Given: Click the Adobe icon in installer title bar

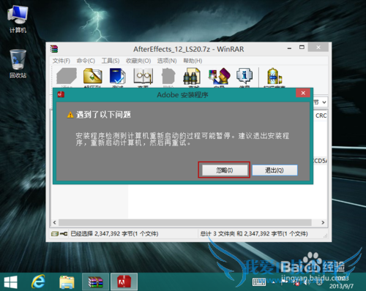Looking at the screenshot, I should [61, 94].
